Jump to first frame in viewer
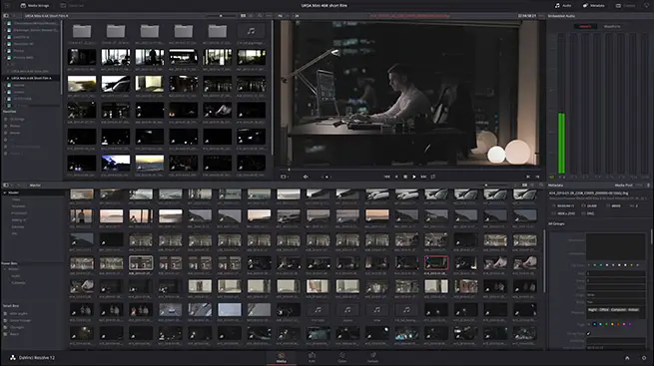The width and height of the screenshot is (654, 366). click(386, 177)
